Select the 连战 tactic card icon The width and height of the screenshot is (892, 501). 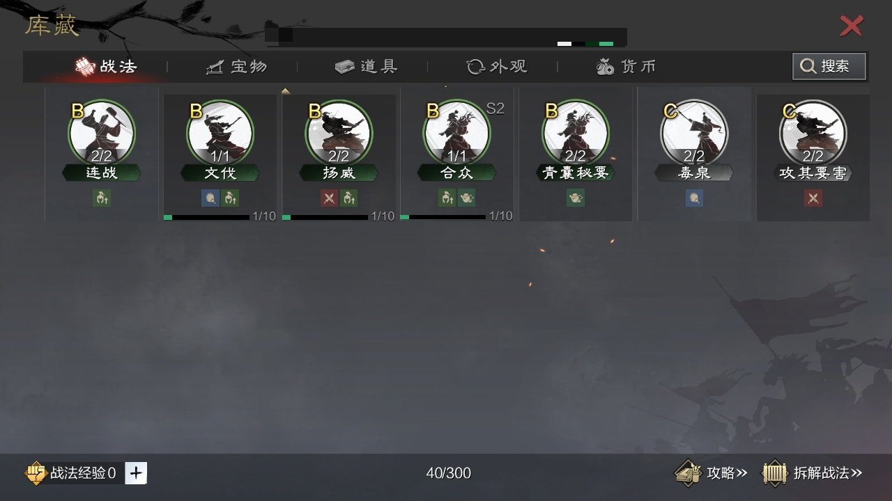click(102, 133)
